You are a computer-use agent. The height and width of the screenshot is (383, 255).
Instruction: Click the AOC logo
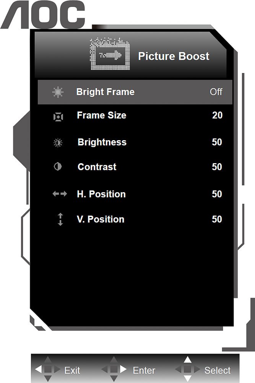(43, 15)
